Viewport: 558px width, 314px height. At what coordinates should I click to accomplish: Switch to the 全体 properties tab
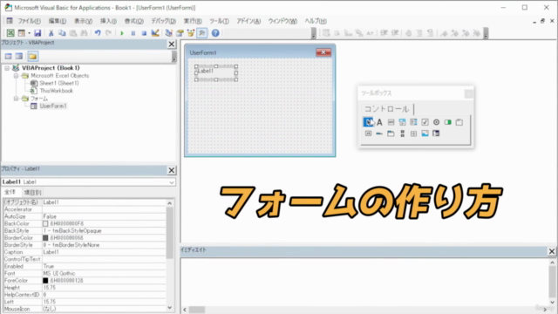(10, 192)
